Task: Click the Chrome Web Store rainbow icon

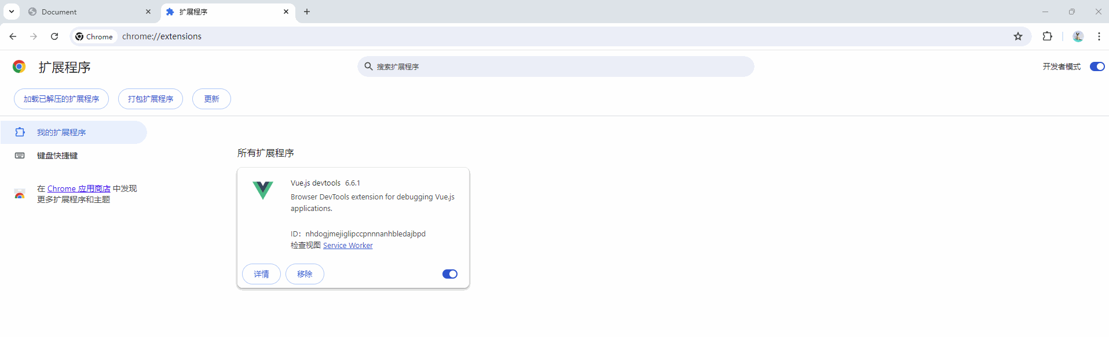Action: pyautogui.click(x=20, y=194)
